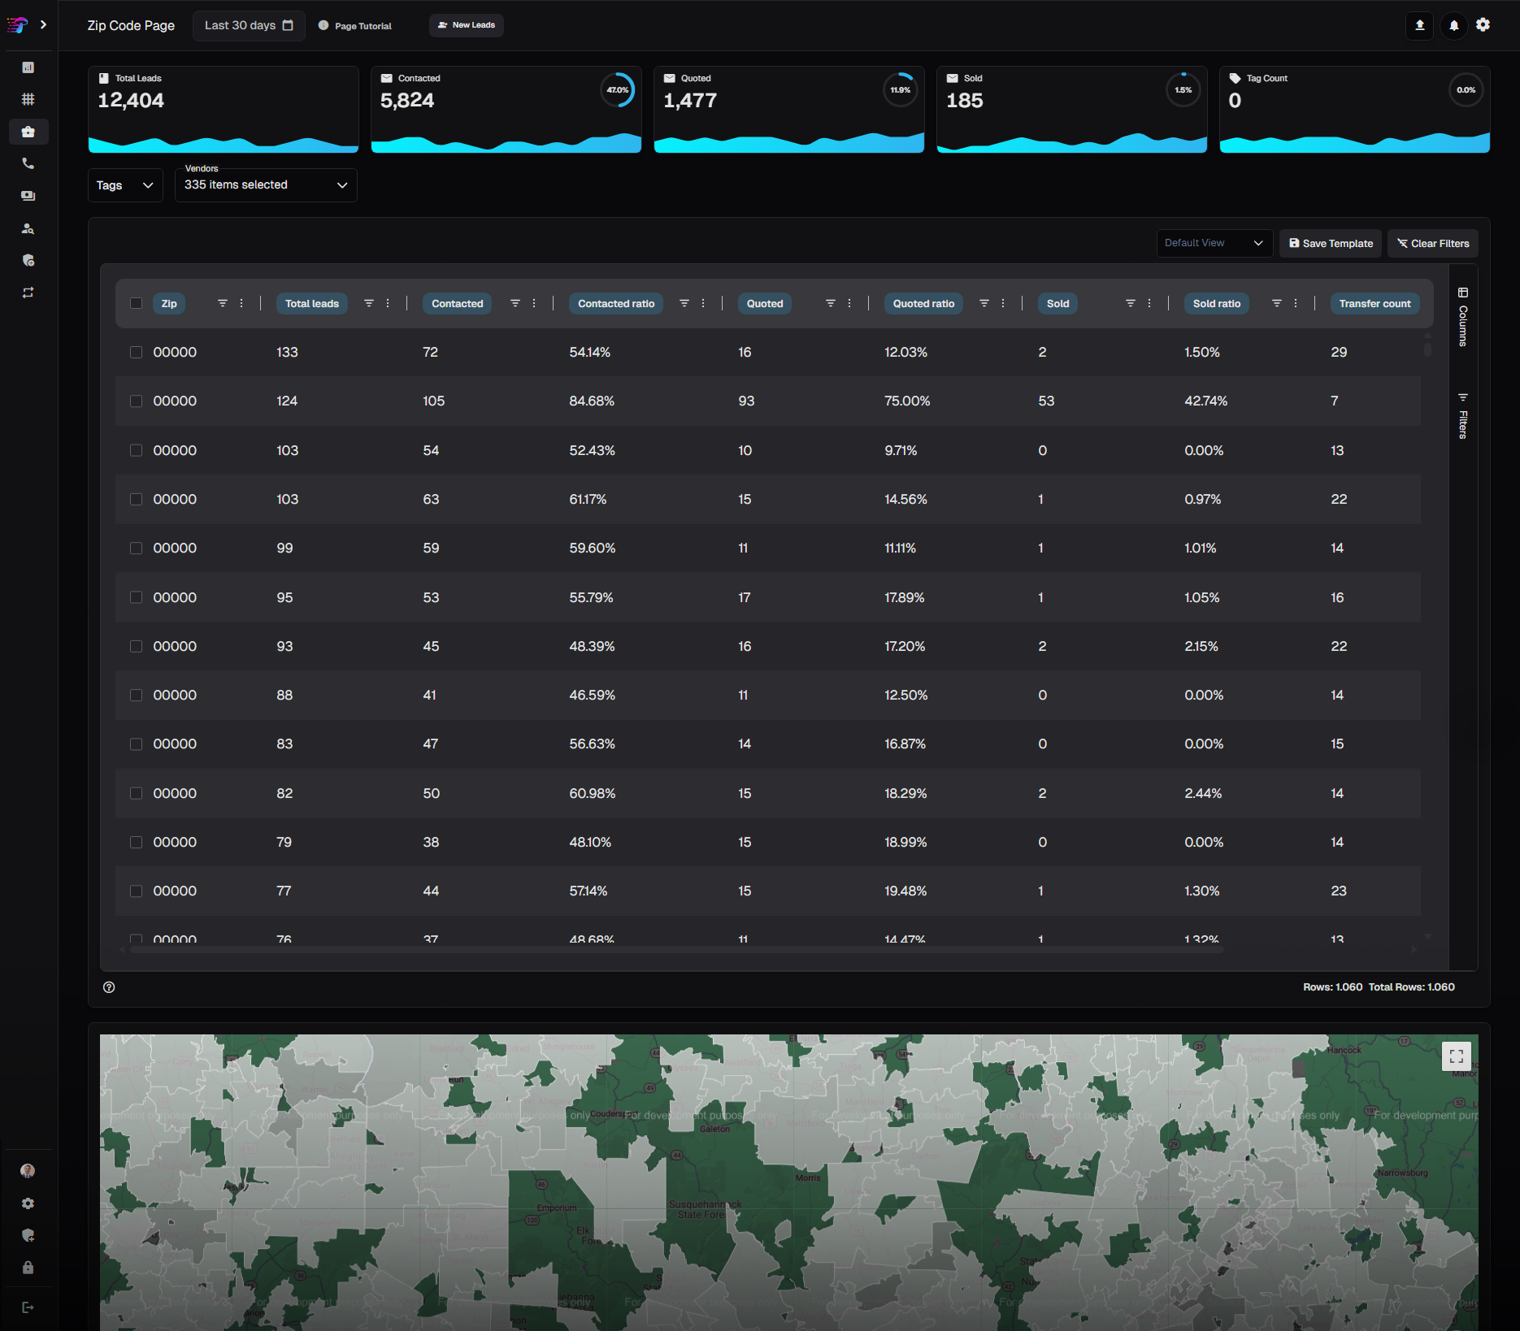Open the Default View dropdown
1520x1331 pixels.
coord(1214,243)
